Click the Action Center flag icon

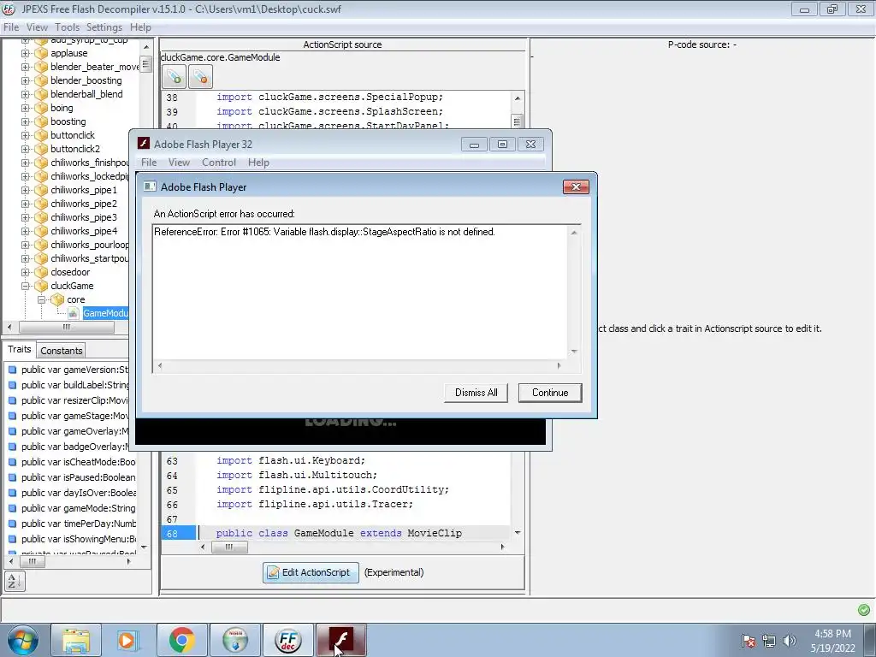748,640
